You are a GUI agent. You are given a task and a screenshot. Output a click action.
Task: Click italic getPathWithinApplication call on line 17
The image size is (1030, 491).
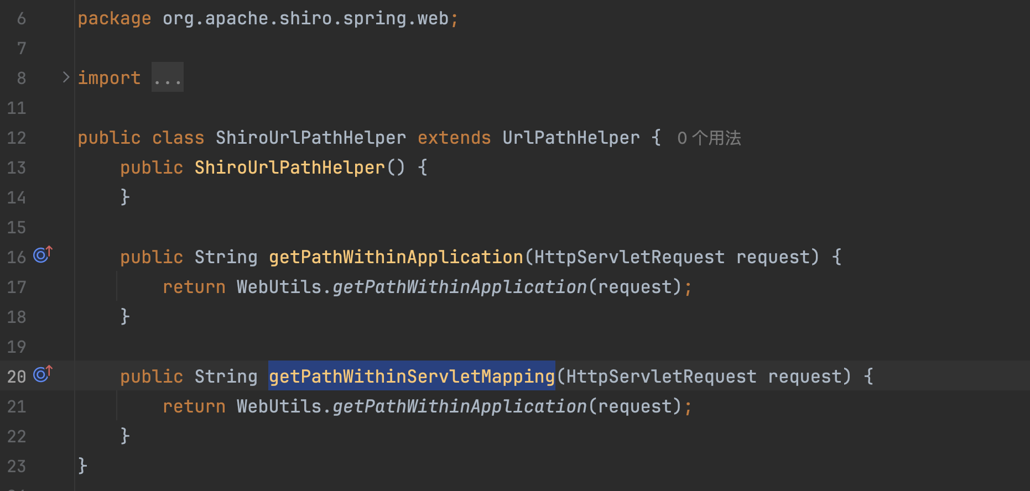coord(459,287)
